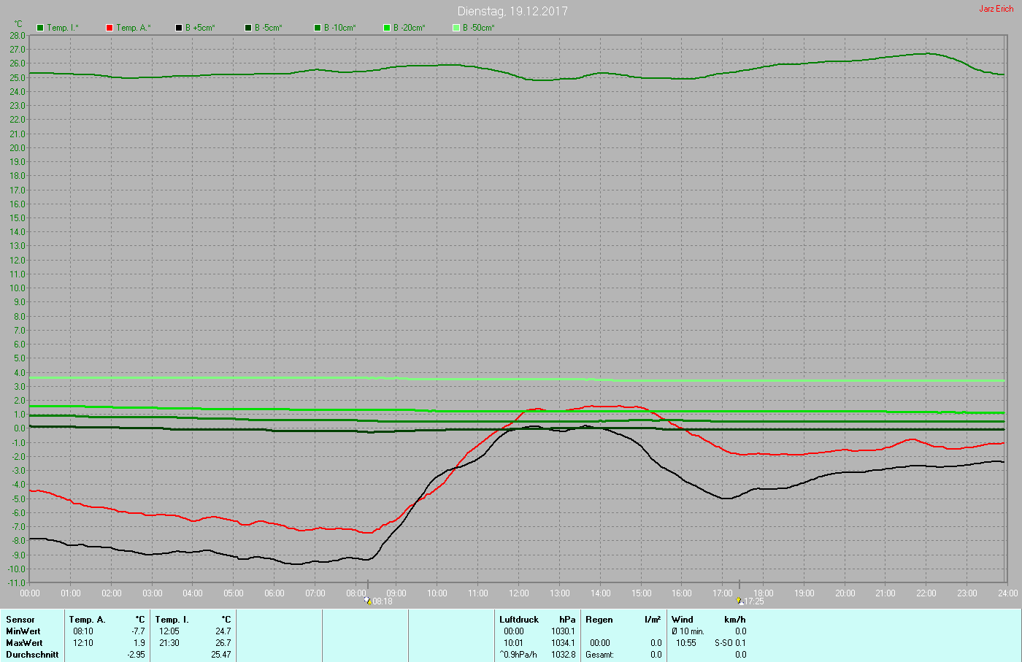Screen dimensions: 1022x662
Task: Click the km/h unit header
Action: coord(735,620)
